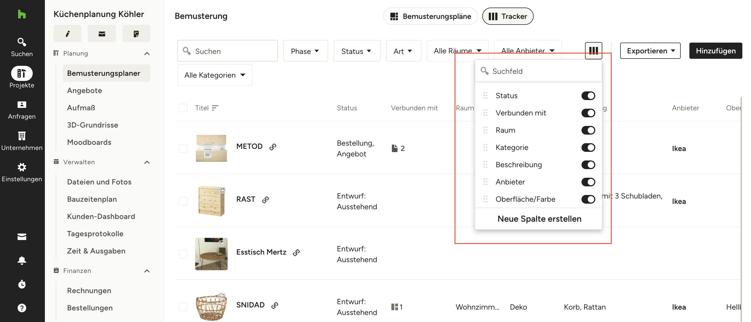This screenshot has width=751, height=322.
Task: Open the timer stopwatch icon
Action: 22,284
